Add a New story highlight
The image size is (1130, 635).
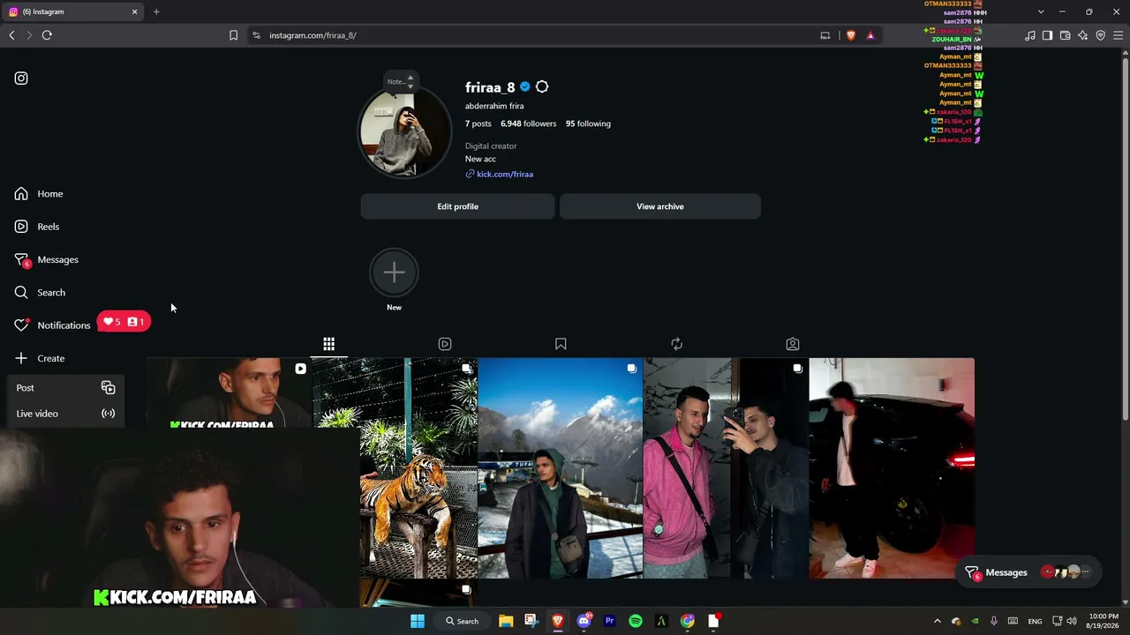394,273
